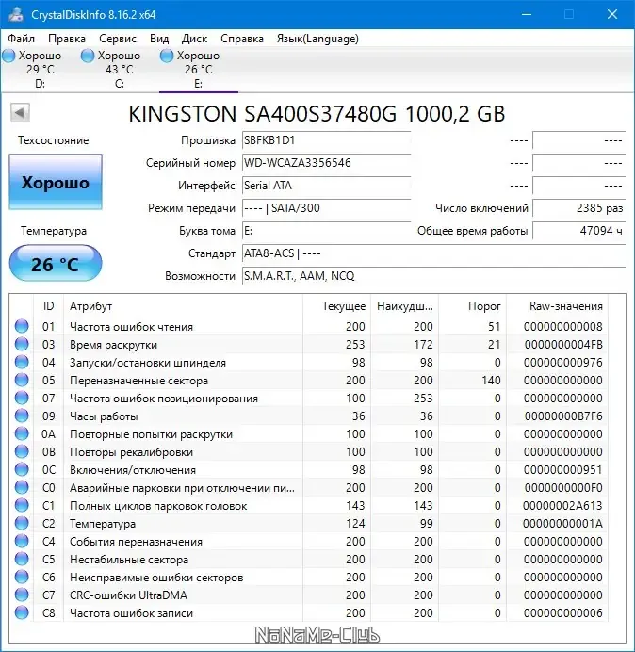Click total hours value 47094 ч
Viewport: 635px width, 652px height.
(x=578, y=231)
